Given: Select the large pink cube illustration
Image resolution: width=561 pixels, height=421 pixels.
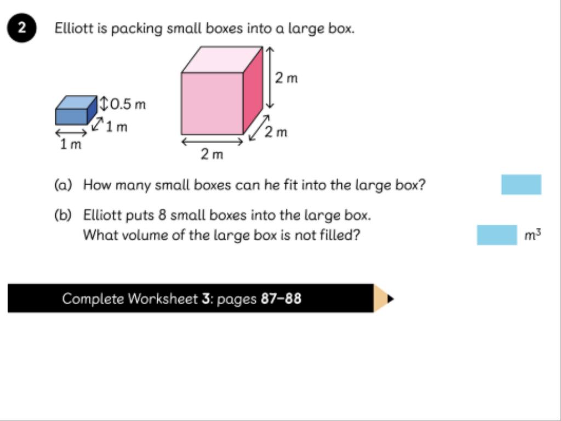Looking at the screenshot, I should point(220,93).
